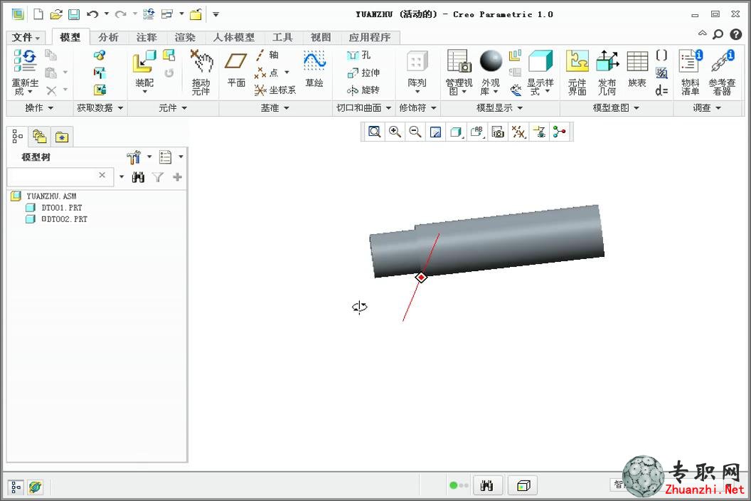This screenshot has width=751, height=501.
Task: Open the 应用程序 (Applications) tab
Action: pyautogui.click(x=370, y=38)
